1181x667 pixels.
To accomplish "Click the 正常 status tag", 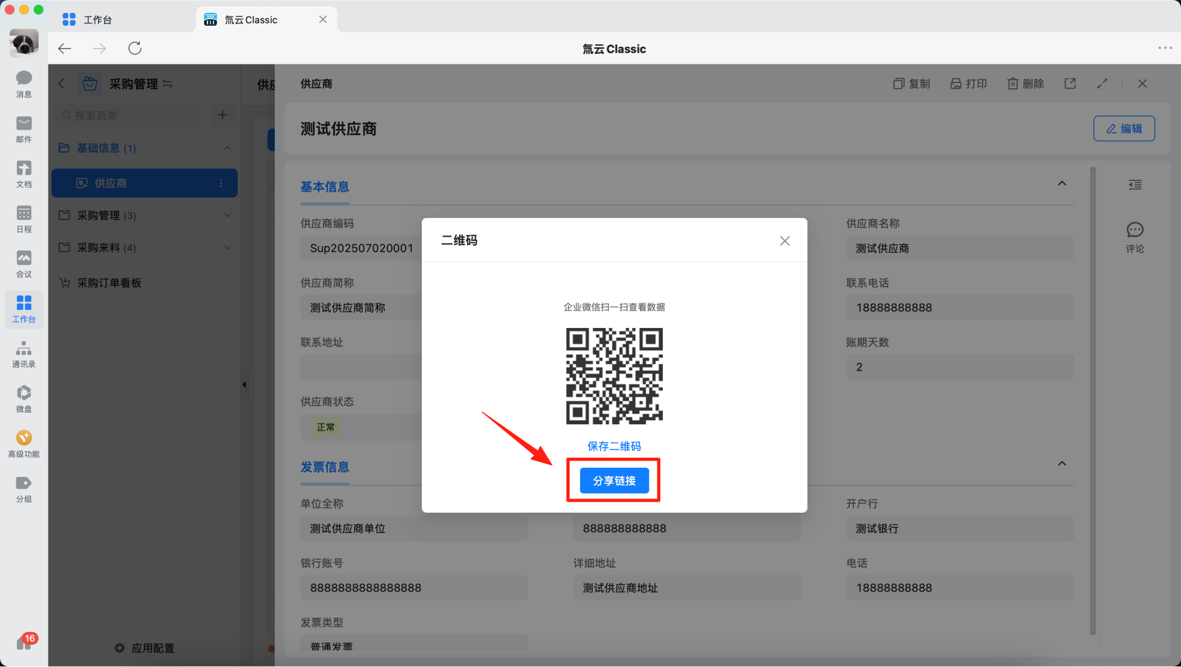I will [x=326, y=427].
